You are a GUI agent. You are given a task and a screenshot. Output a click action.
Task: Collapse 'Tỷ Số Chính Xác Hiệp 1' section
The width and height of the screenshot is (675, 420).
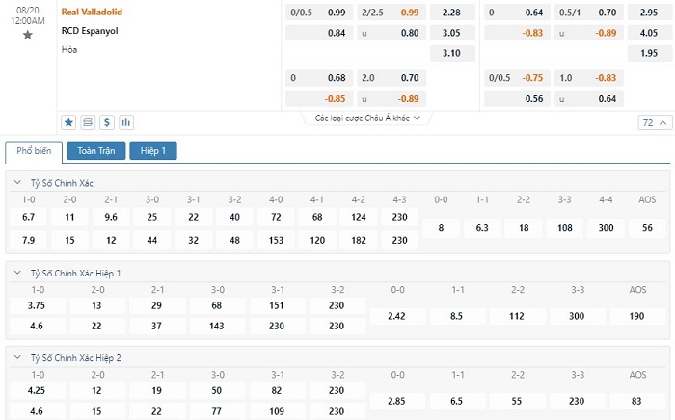[16, 274]
